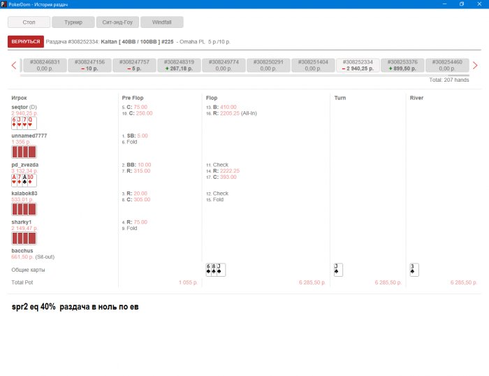Click the Turn column header
The height and width of the screenshot is (376, 489).
pos(340,98)
